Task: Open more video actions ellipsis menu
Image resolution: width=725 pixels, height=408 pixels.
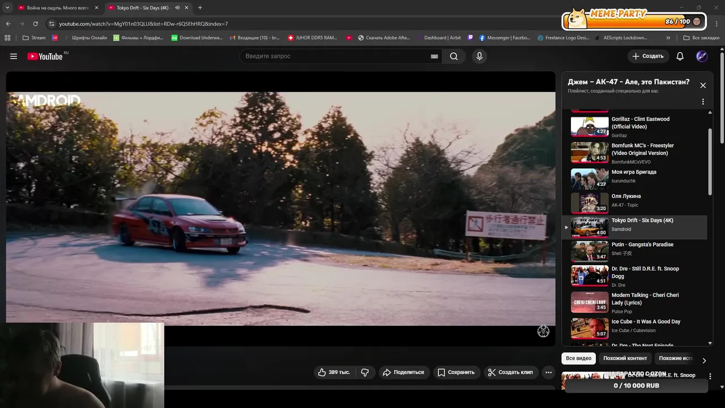Action: point(548,372)
